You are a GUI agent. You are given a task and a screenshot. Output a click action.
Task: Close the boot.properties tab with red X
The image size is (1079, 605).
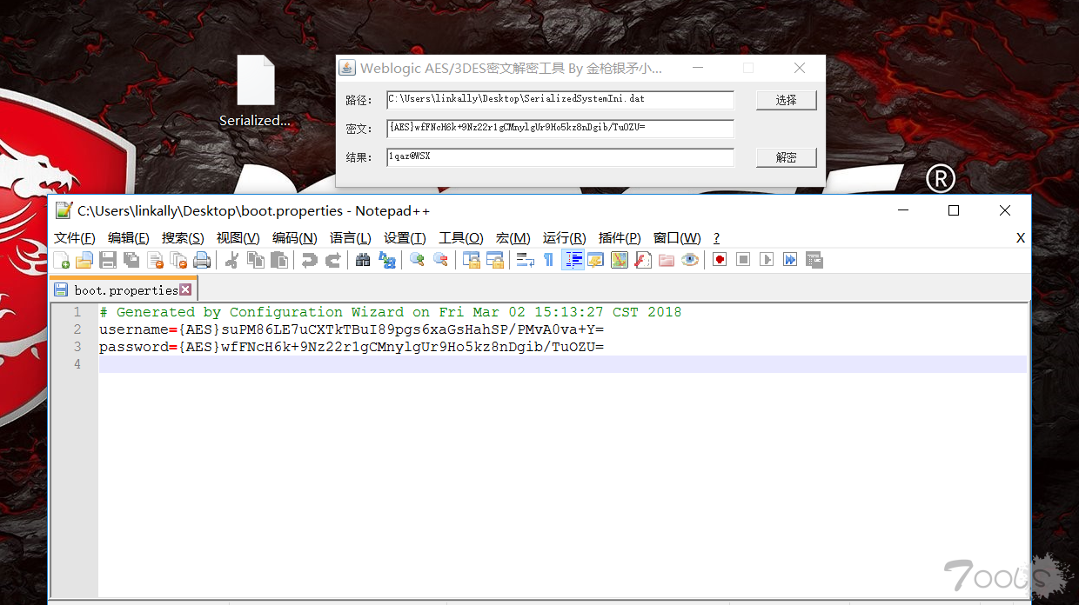click(185, 289)
